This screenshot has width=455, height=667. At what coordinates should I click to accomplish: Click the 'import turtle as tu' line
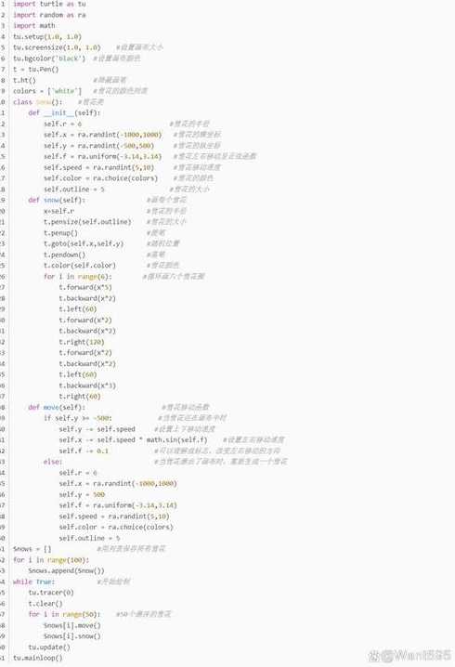coord(49,4)
